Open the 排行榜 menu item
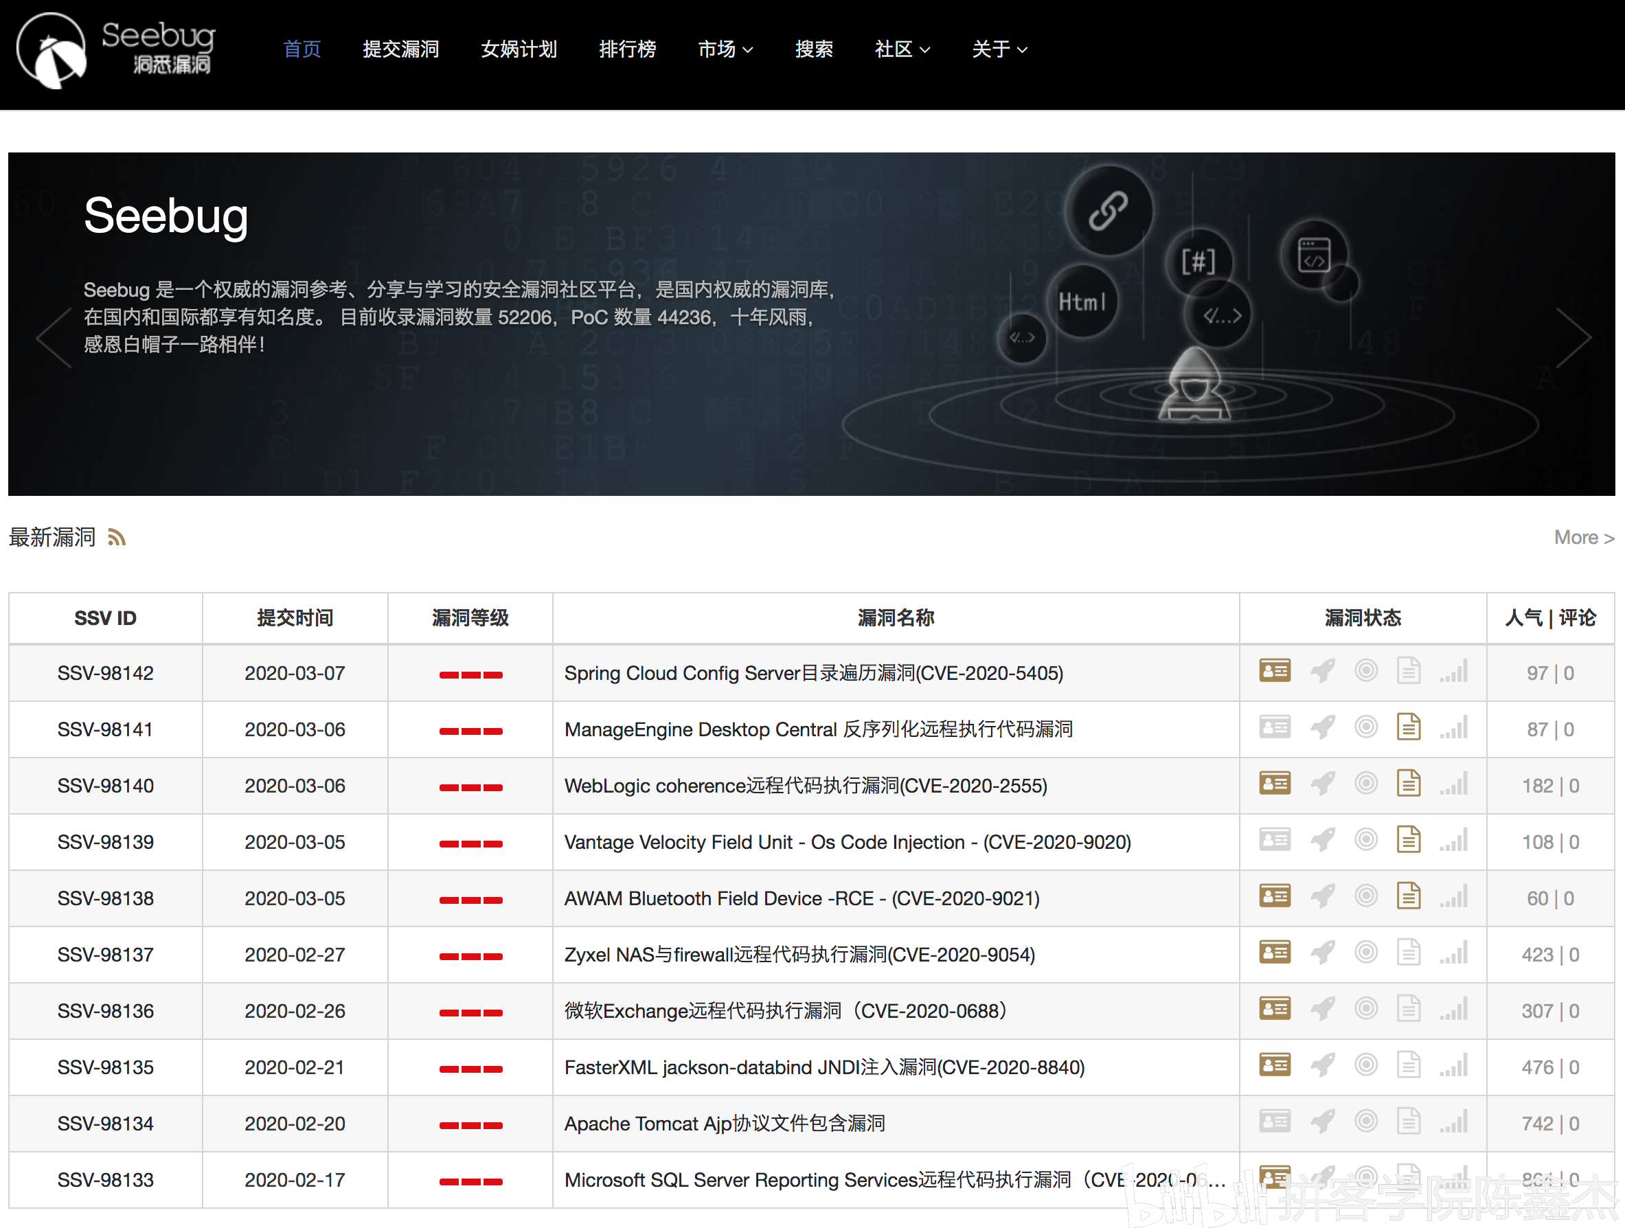Screen dimensions: 1625x1228 pyautogui.click(x=626, y=49)
